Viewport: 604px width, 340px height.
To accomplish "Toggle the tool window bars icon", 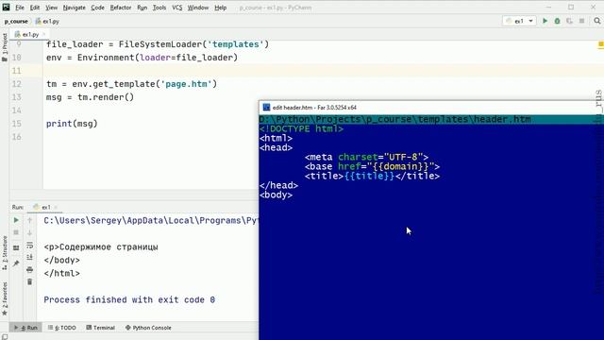I will tap(4, 336).
